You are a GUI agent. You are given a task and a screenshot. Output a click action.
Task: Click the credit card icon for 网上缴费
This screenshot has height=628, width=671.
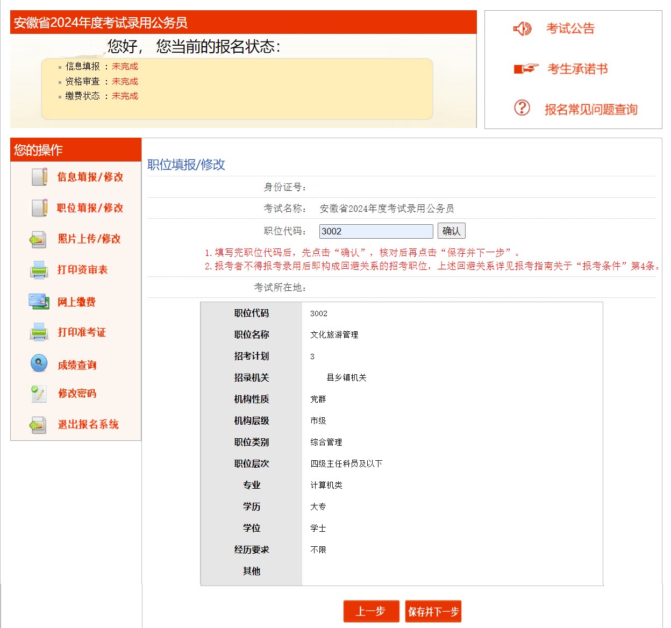(39, 302)
